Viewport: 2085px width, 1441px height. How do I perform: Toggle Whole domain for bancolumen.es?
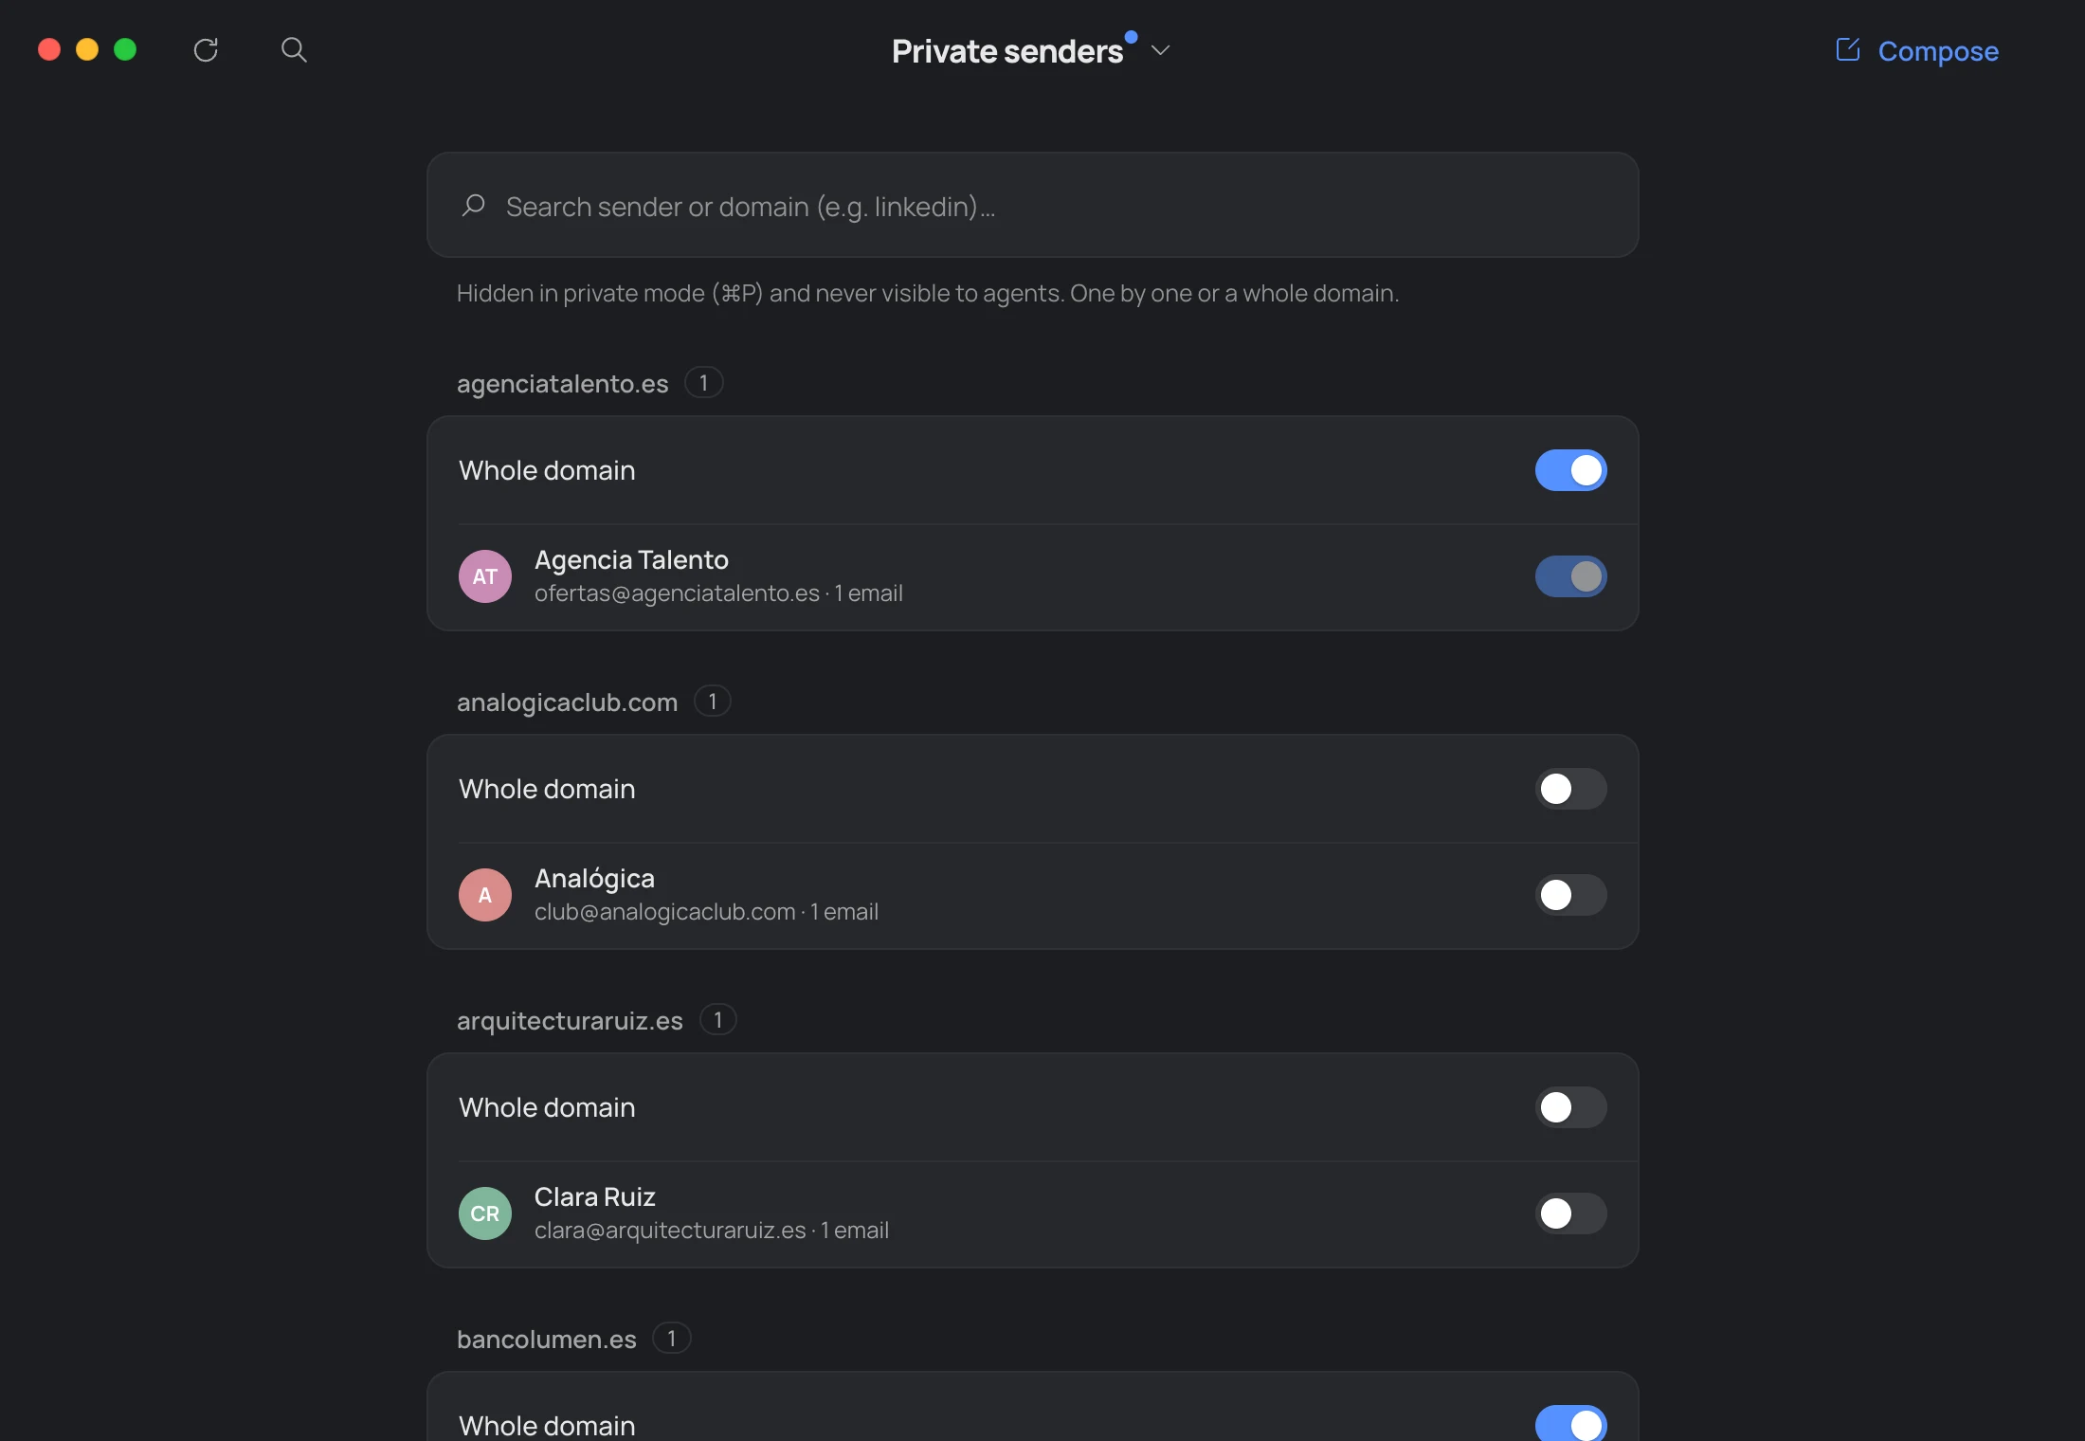pyautogui.click(x=1571, y=1424)
